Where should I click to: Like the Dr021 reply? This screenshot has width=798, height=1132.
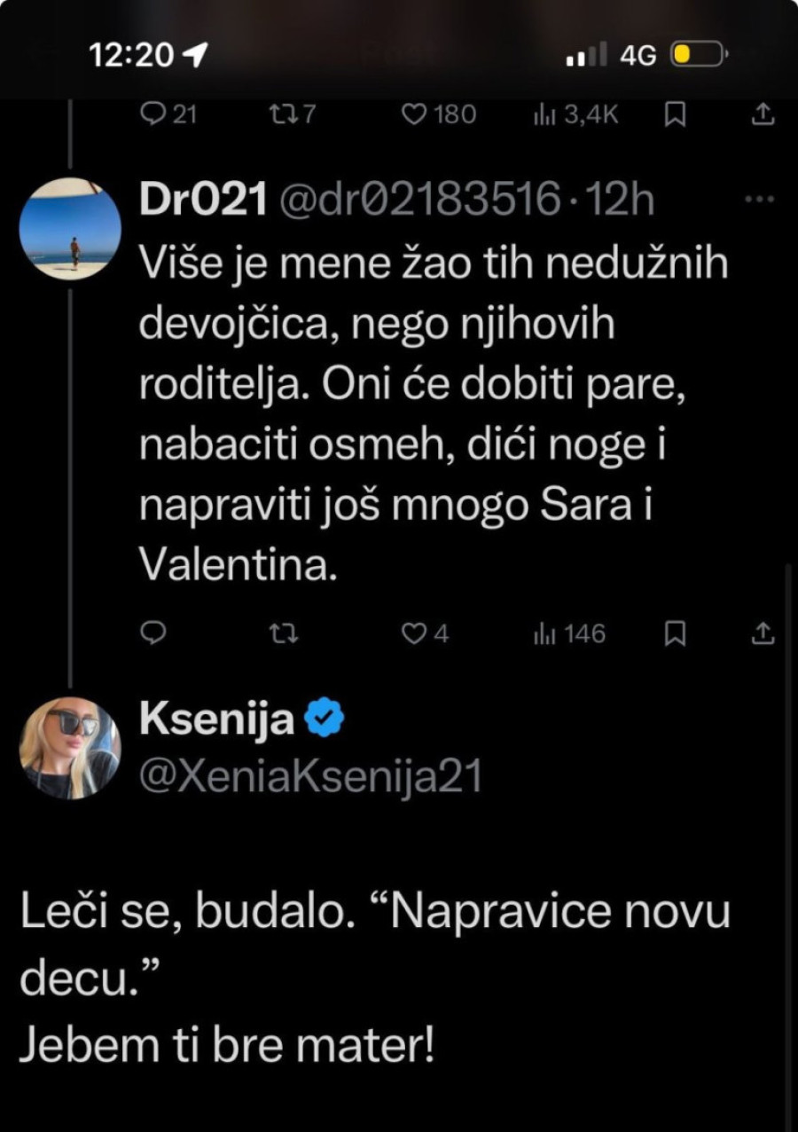pyautogui.click(x=417, y=633)
